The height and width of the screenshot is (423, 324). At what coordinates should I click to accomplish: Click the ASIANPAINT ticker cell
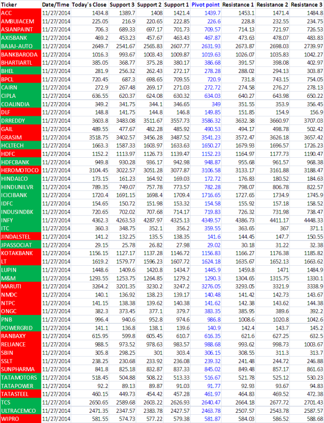20,29
